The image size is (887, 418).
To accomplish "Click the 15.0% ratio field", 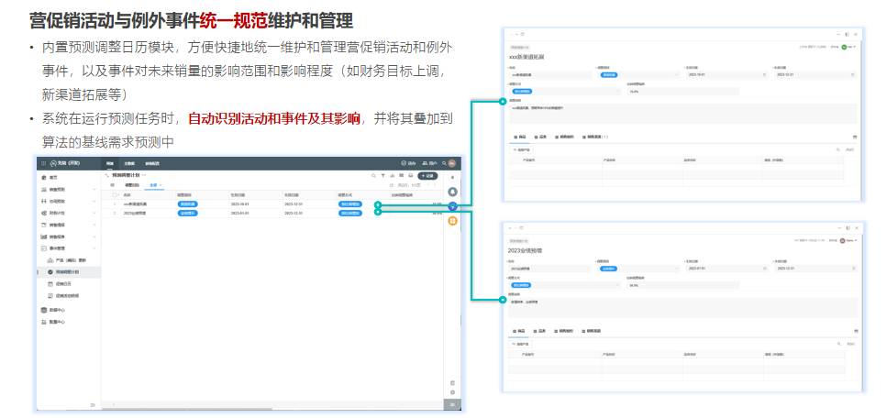I will [682, 91].
